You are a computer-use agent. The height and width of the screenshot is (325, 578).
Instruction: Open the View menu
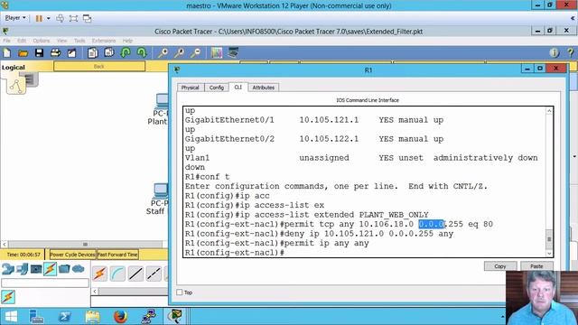(62, 41)
